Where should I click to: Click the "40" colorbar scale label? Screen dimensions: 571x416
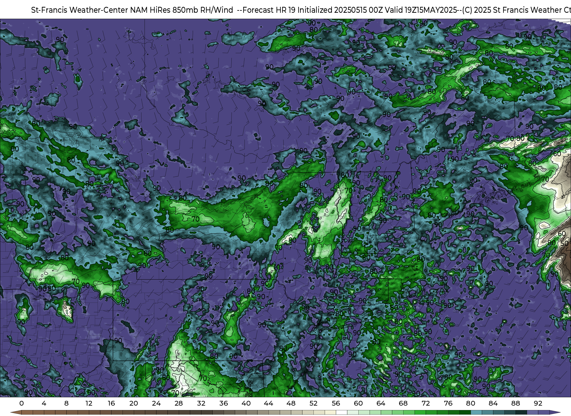246,403
